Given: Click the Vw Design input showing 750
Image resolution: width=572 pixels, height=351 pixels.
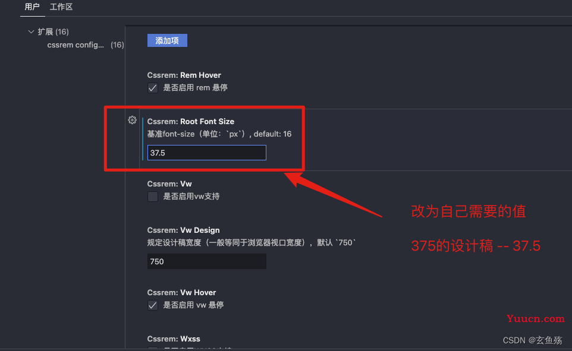Looking at the screenshot, I should [207, 261].
